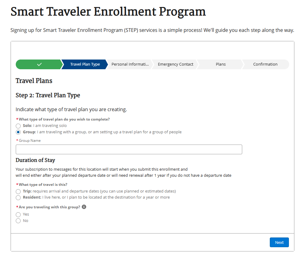Click the Step 2: Travel Plan Type heading
The height and width of the screenshot is (256, 298).
(x=48, y=95)
